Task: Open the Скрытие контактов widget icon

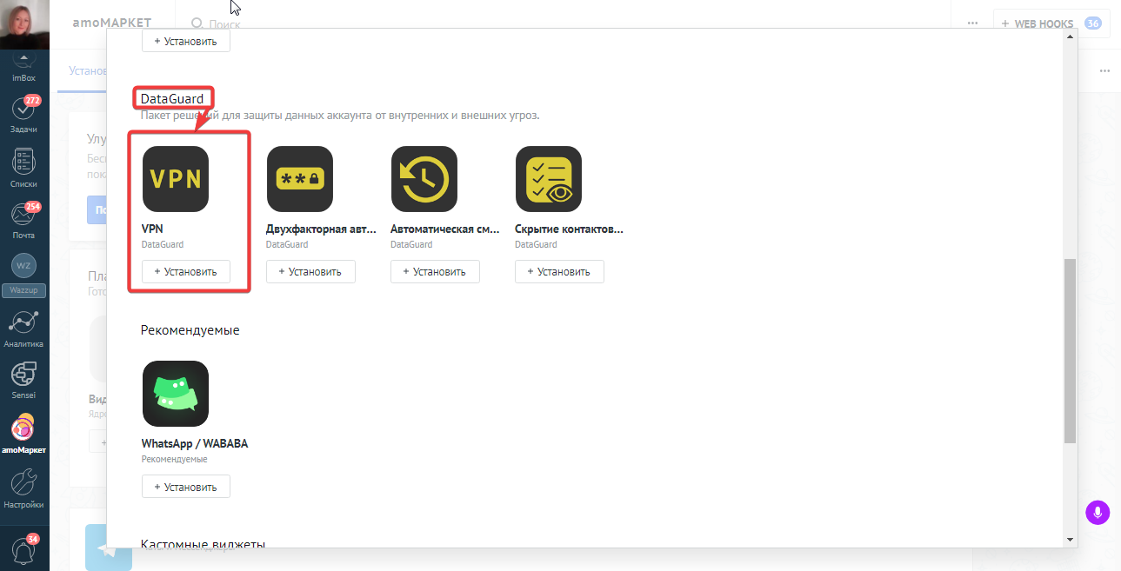Action: click(x=549, y=179)
